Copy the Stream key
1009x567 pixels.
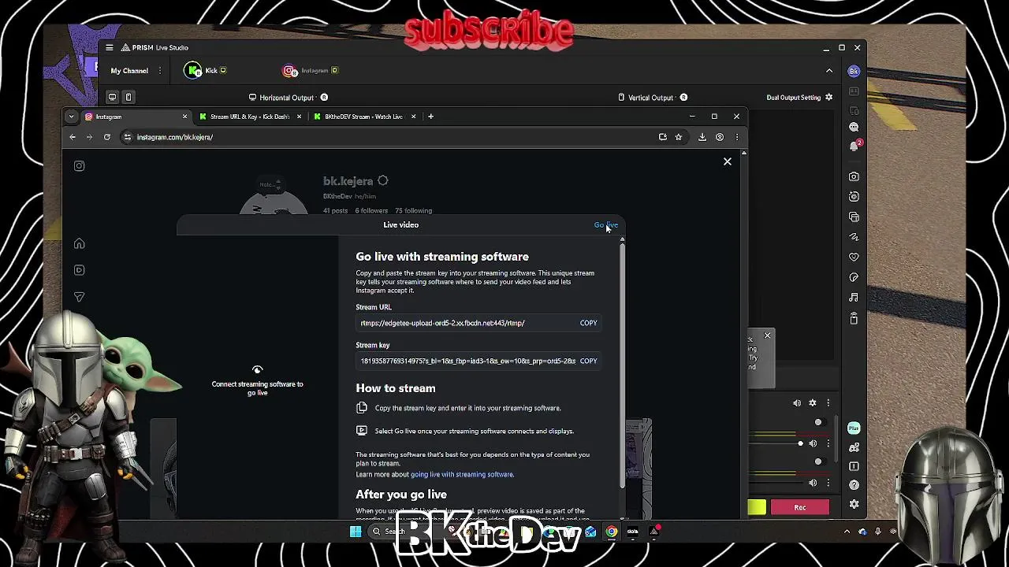(x=588, y=361)
